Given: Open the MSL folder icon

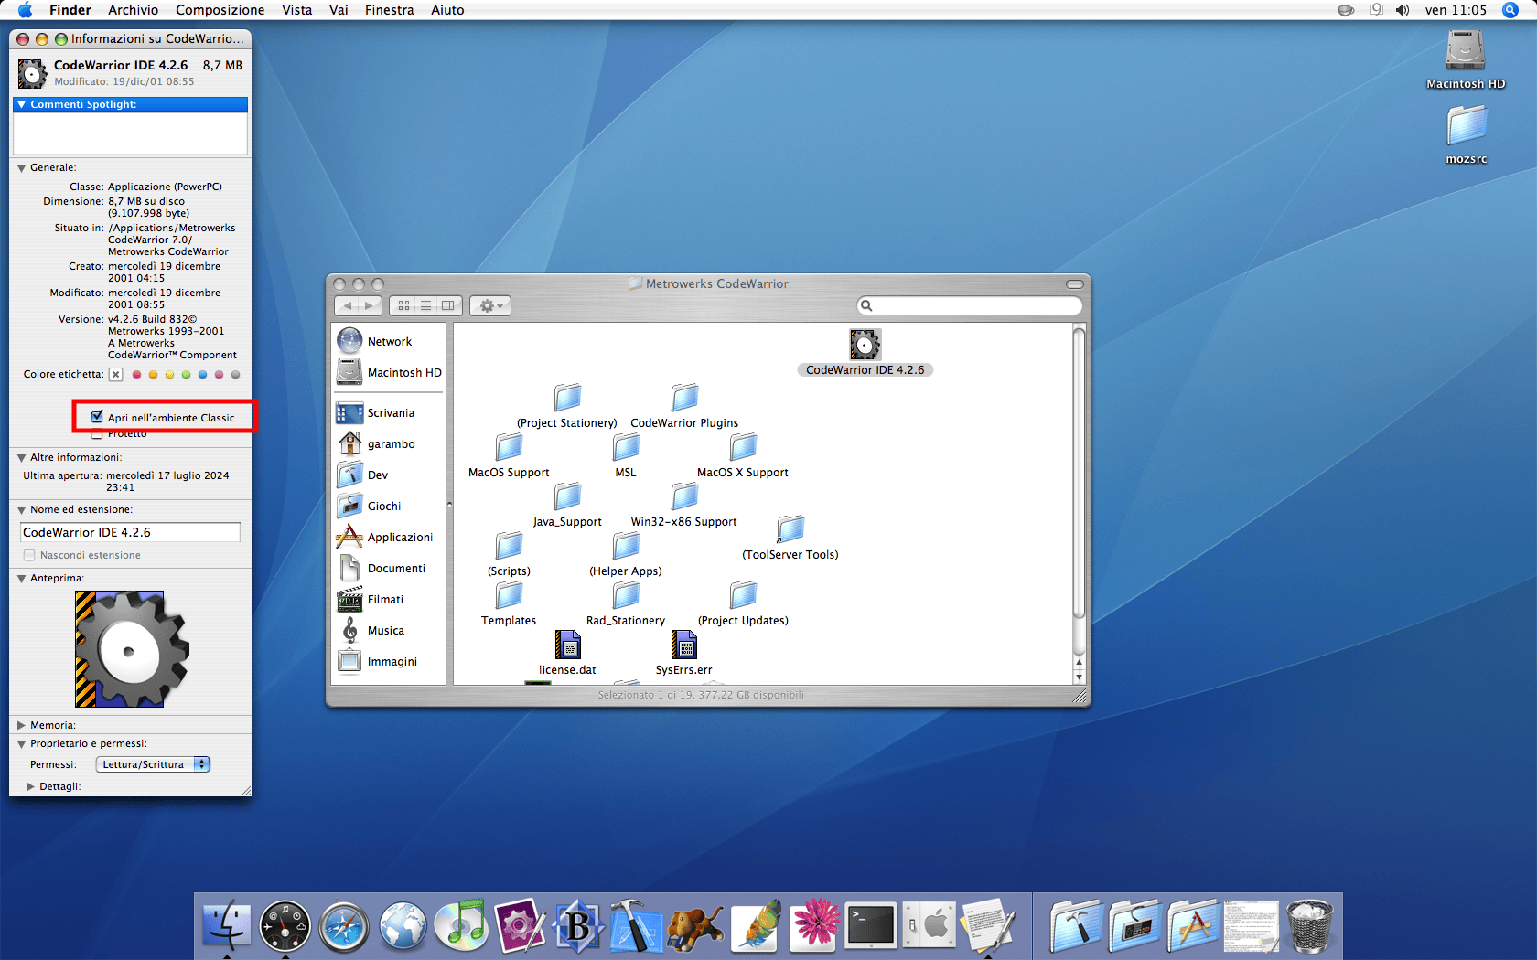Looking at the screenshot, I should click(x=626, y=446).
